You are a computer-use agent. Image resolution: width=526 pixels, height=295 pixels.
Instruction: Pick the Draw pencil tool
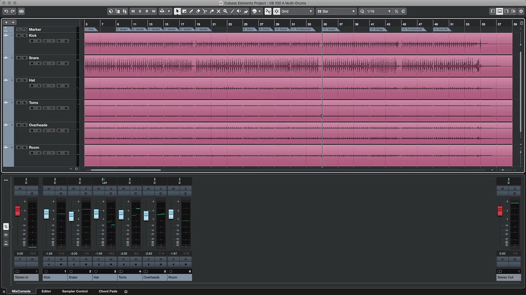pyautogui.click(x=191, y=11)
